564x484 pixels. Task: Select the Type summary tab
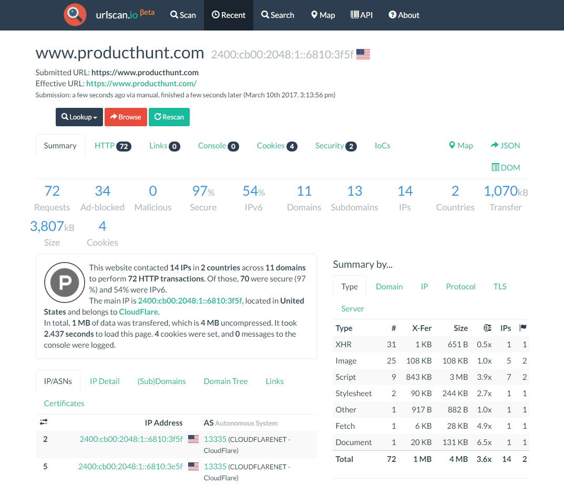350,287
